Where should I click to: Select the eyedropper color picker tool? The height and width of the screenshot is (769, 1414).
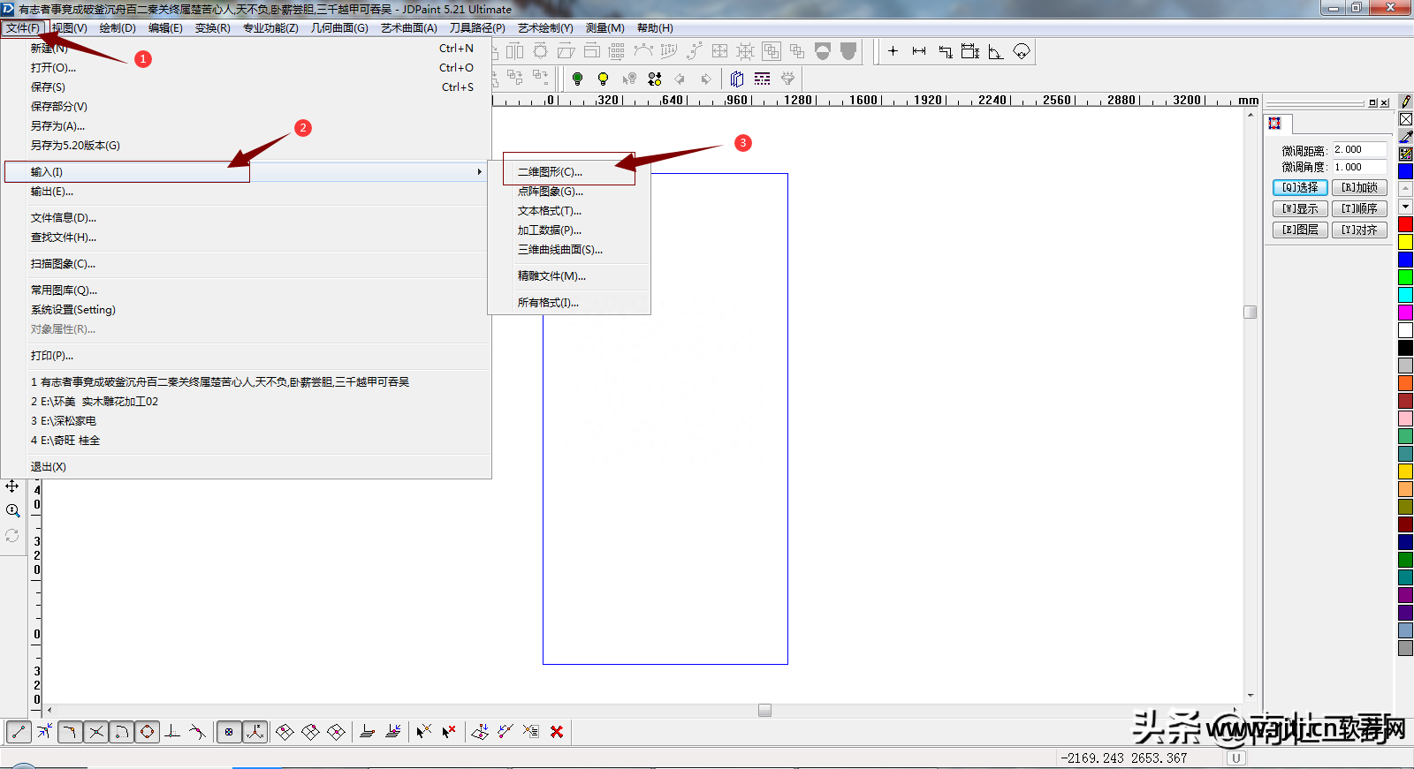coord(1405,137)
